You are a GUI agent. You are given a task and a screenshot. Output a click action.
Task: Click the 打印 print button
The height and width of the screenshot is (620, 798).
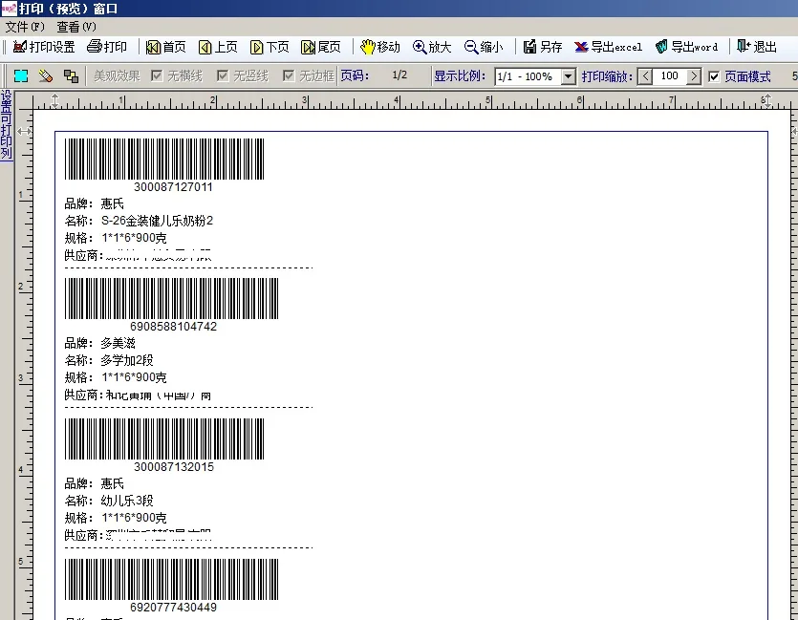pyautogui.click(x=107, y=47)
